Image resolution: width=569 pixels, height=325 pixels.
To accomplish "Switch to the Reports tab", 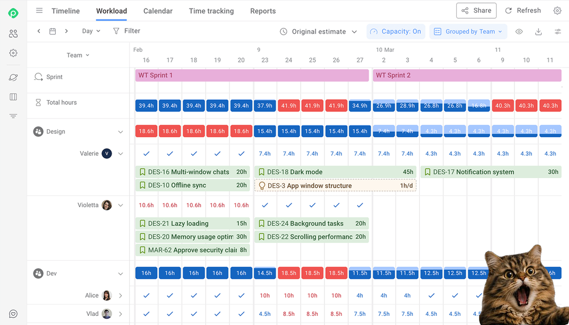I will coord(263,11).
